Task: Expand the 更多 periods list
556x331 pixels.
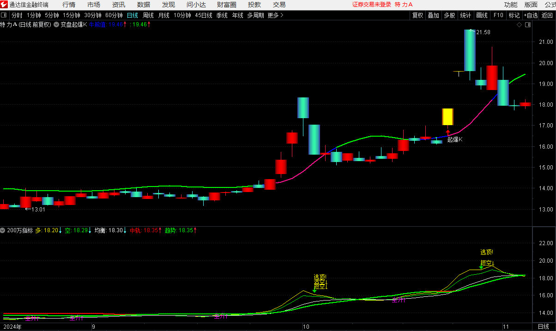Action: click(x=276, y=15)
